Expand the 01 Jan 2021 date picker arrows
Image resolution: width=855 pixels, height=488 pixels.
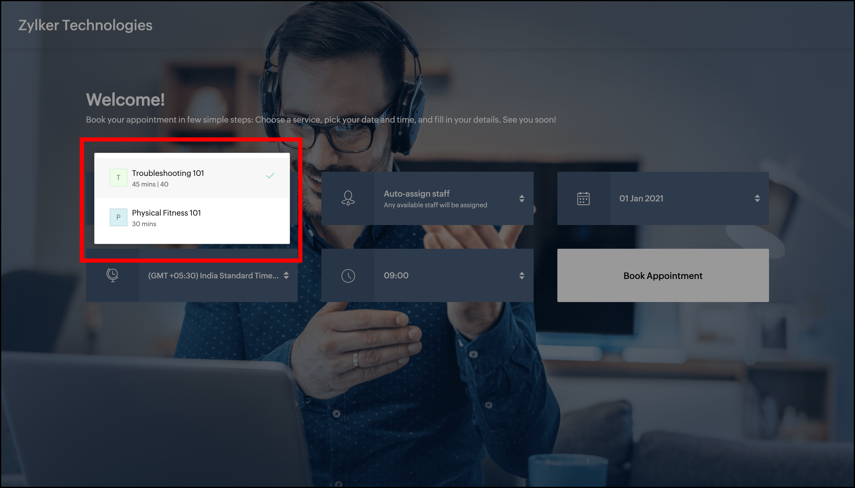point(757,198)
